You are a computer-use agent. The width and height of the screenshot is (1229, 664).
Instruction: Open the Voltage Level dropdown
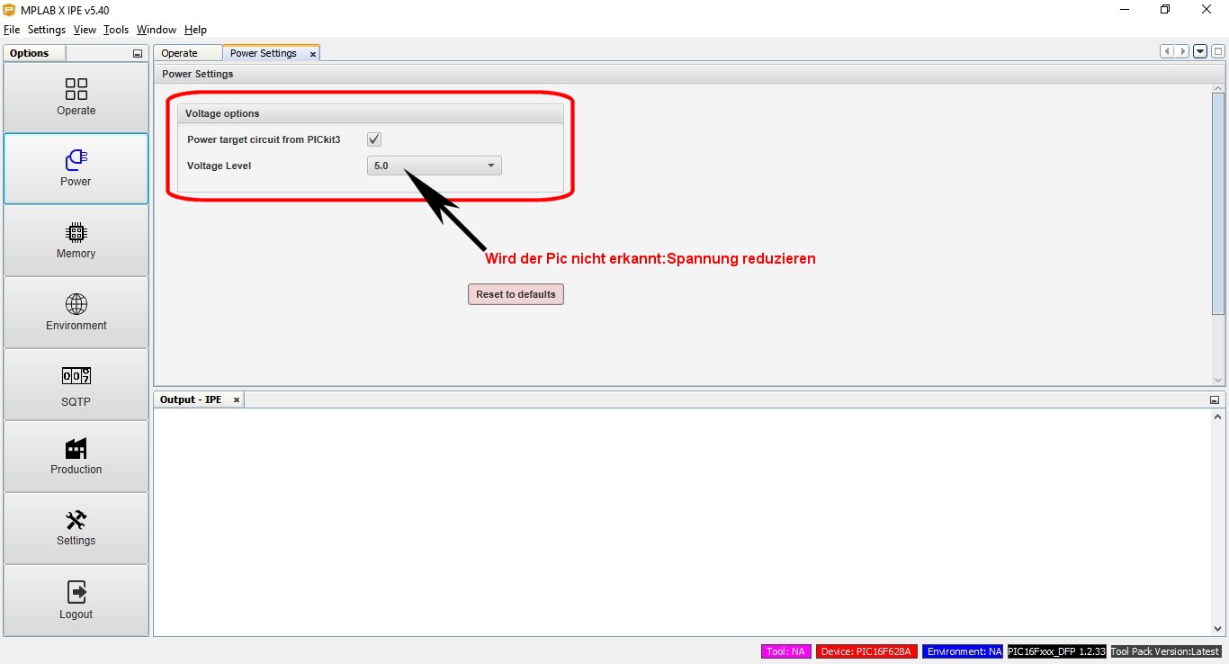point(434,166)
